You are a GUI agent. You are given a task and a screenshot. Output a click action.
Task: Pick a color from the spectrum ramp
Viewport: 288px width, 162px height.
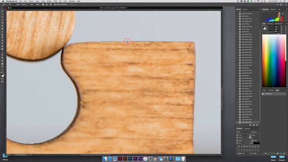coord(274,61)
